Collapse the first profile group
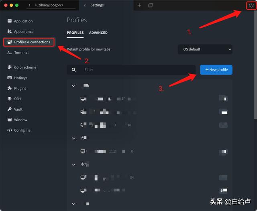 pyautogui.click(x=73, y=86)
